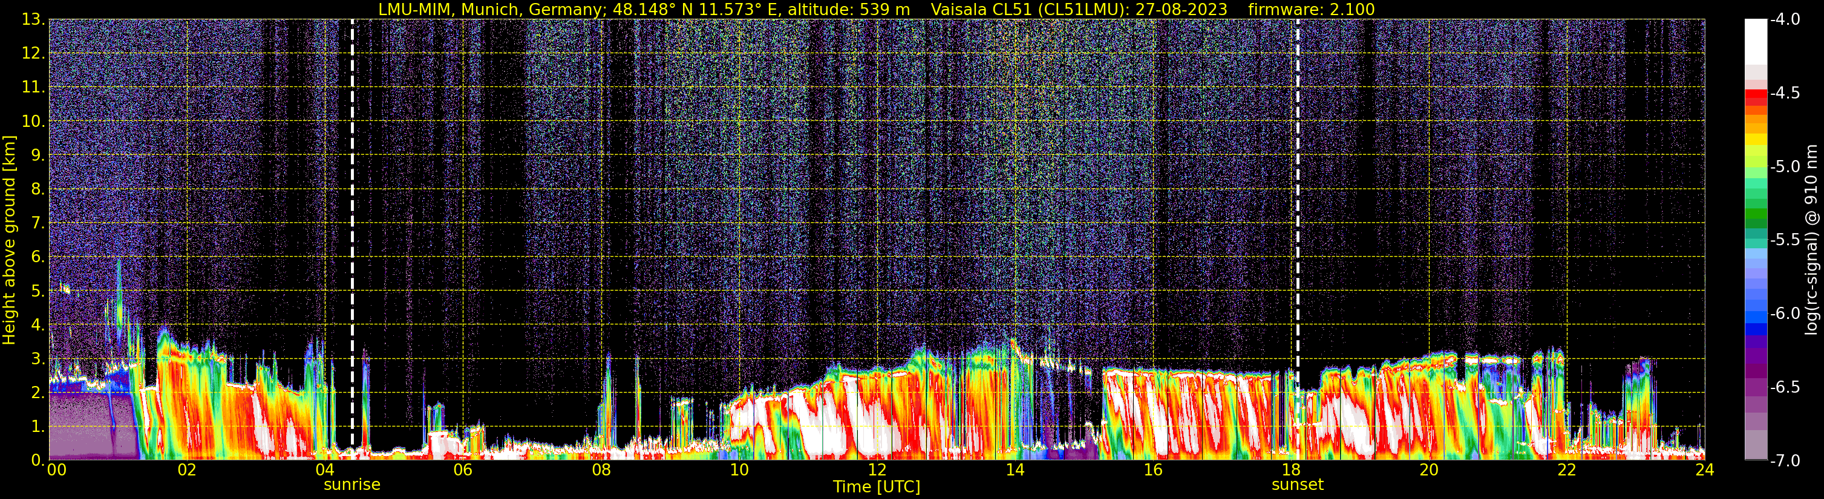
Task: Click the colorbar tick label "-5.0"
Action: coord(1784,166)
